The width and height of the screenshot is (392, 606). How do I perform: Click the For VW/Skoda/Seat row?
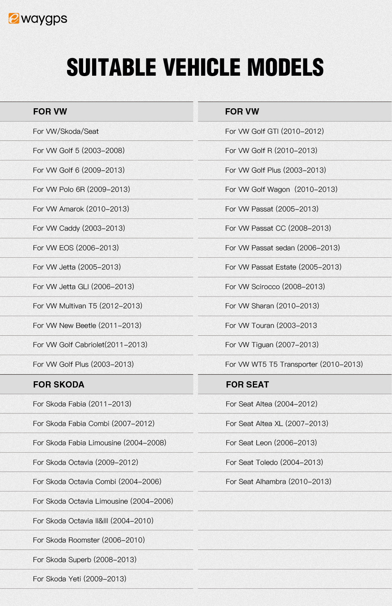pyautogui.click(x=65, y=131)
